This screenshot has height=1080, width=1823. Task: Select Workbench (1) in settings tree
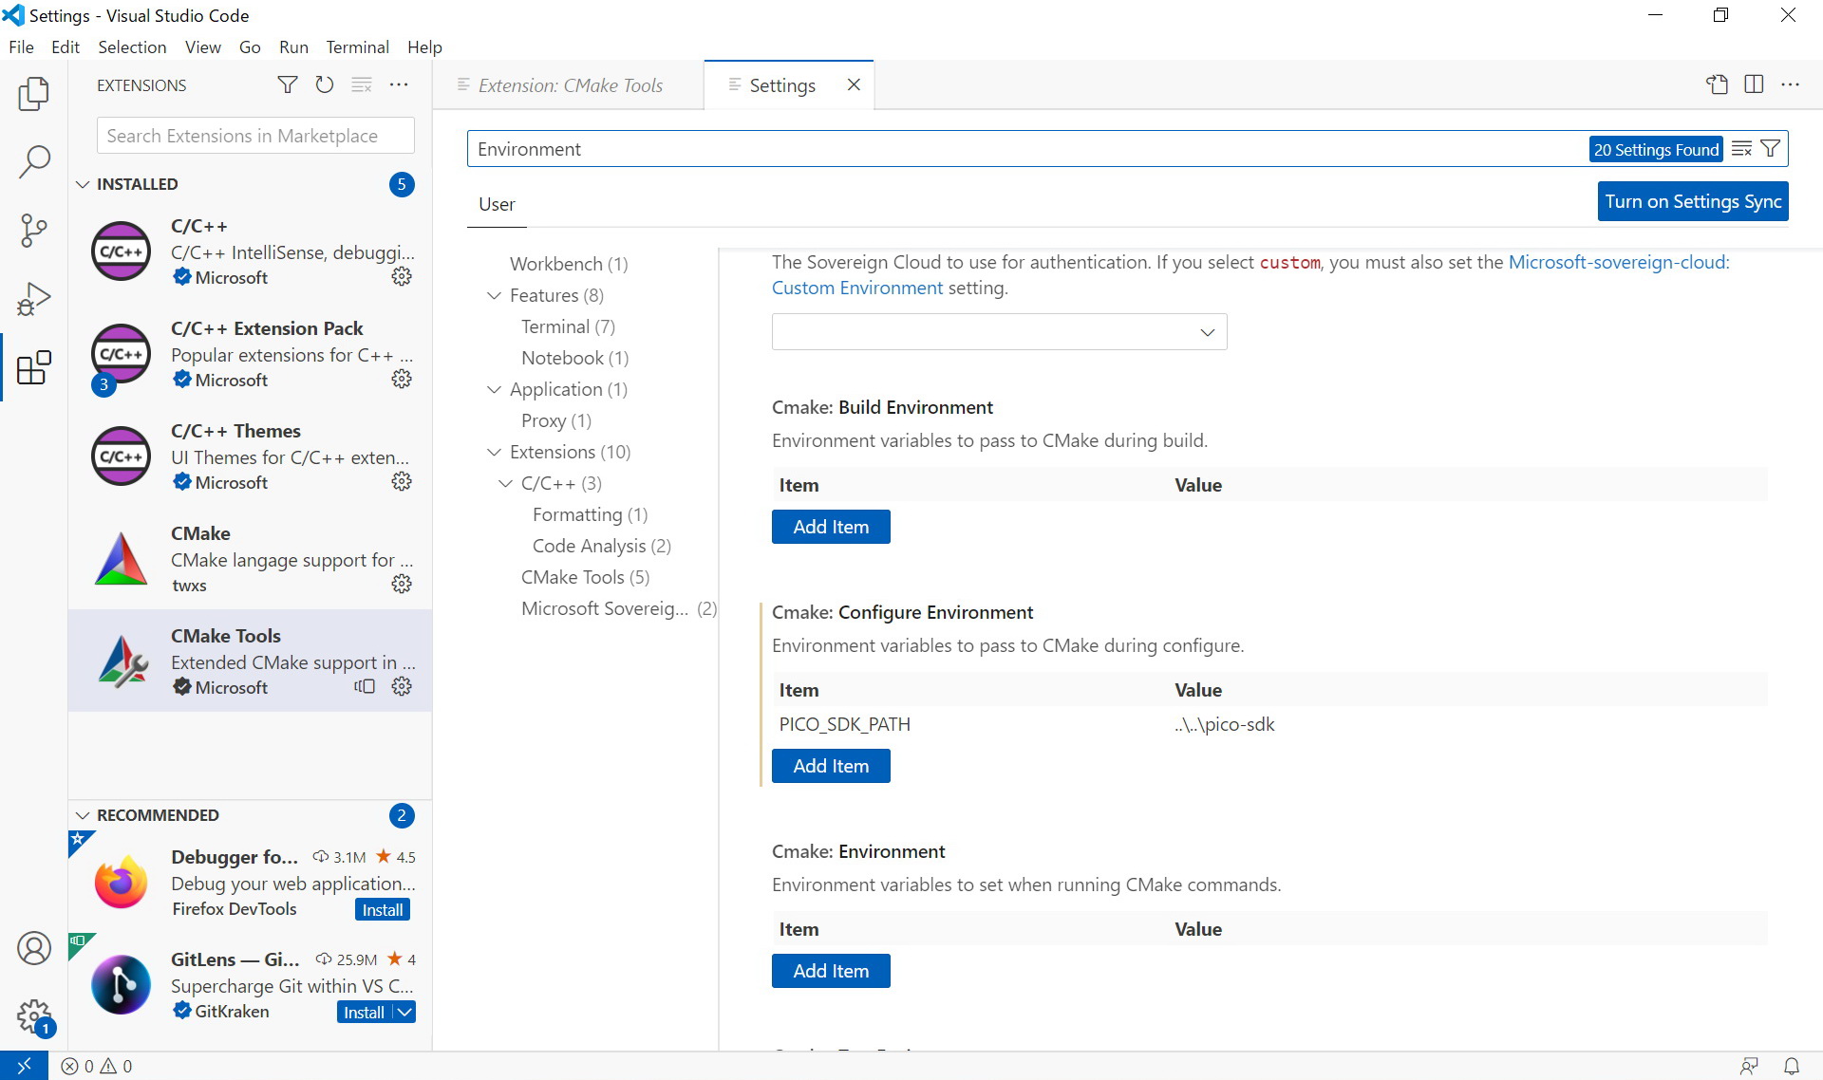coord(569,264)
